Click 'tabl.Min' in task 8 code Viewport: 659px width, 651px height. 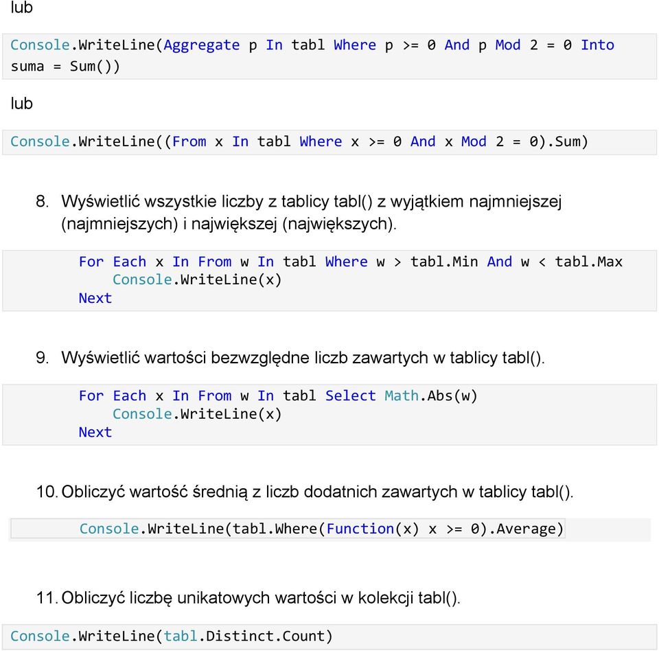click(x=444, y=262)
